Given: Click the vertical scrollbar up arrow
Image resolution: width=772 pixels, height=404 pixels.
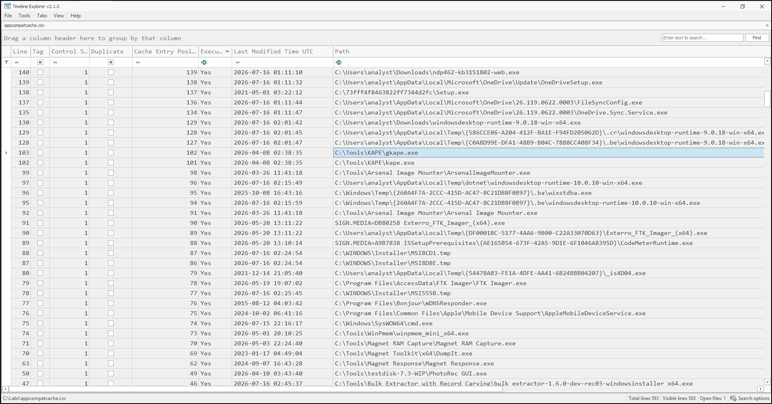Looking at the screenshot, I should coord(767,61).
